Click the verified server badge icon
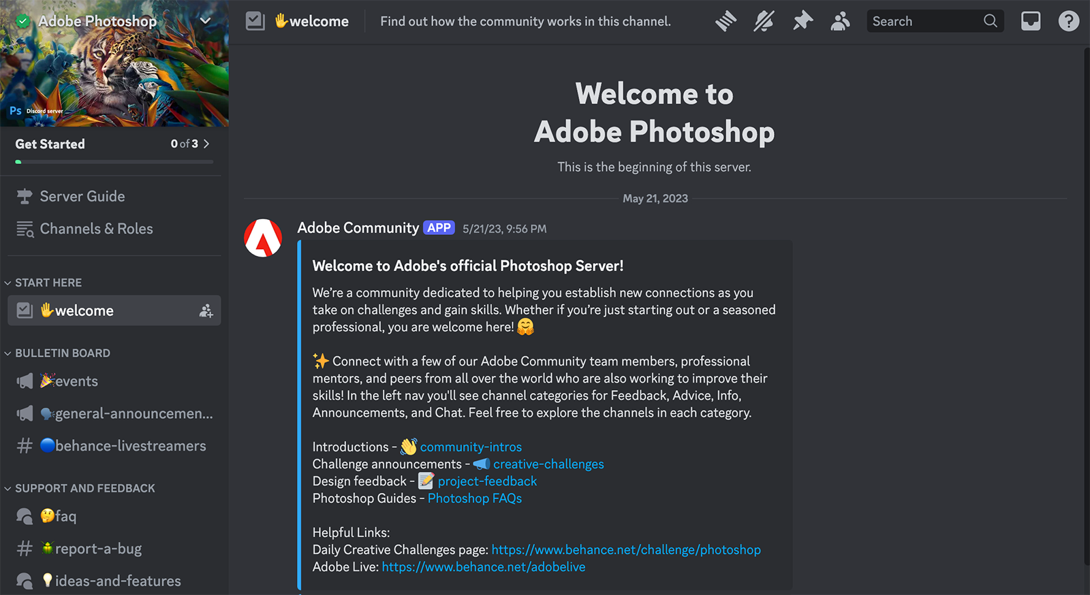Screen dimensions: 1090x595 coord(23,21)
